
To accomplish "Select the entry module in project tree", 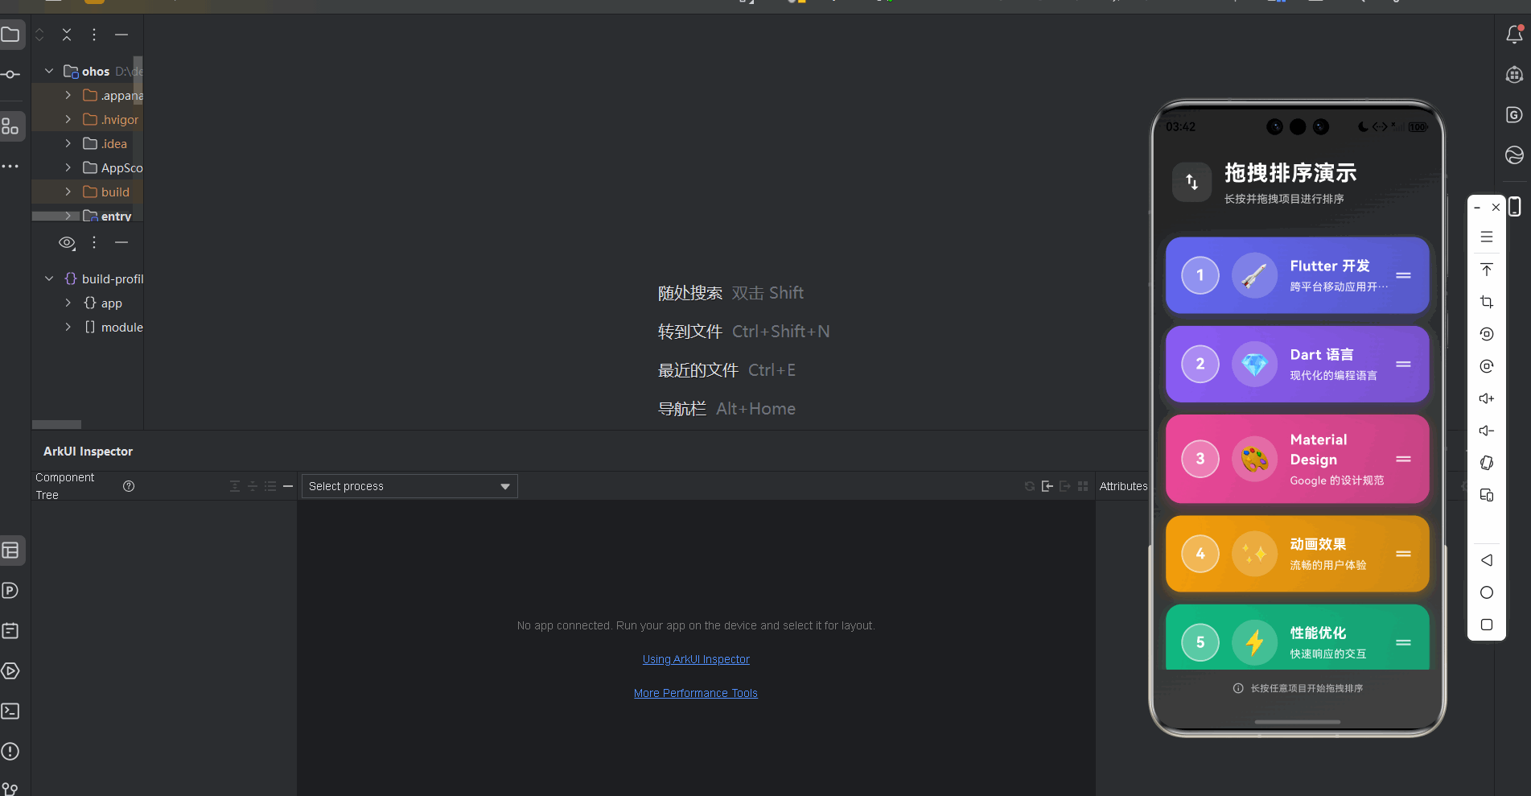I will click(116, 216).
